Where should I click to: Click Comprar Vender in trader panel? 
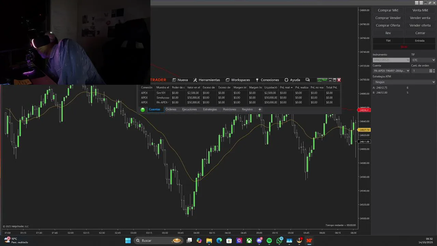coord(388,18)
